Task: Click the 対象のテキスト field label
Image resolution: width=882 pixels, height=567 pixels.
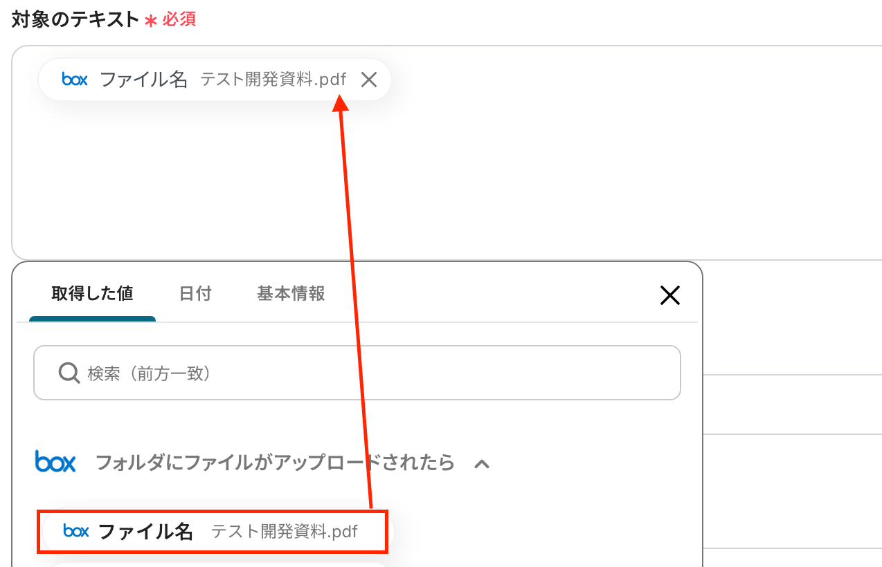Action: click(75, 19)
